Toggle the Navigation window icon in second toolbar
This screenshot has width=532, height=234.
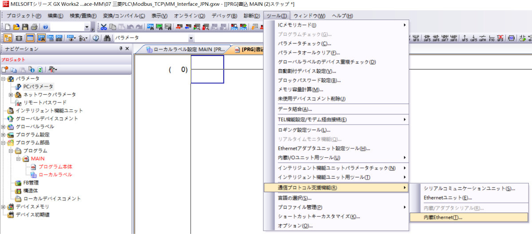(8, 38)
